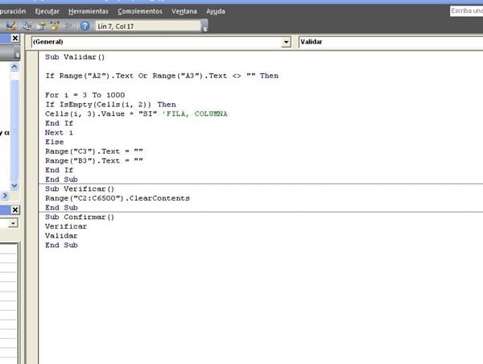This screenshot has width=483, height=364.
Task: Click Project panel scroll up arrow
Action: (14, 67)
